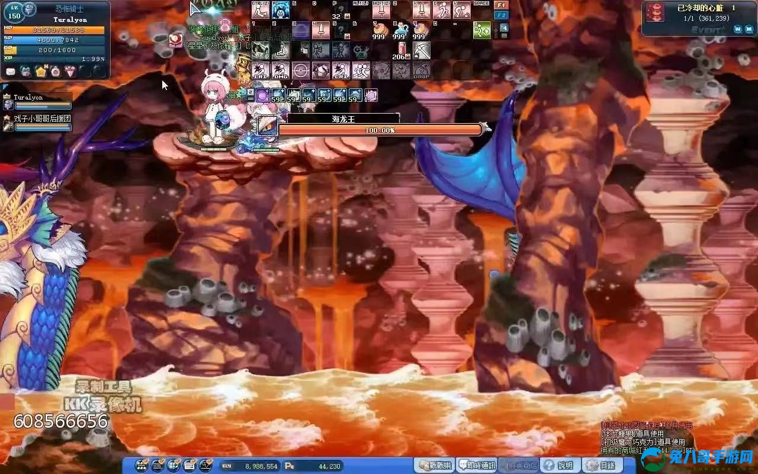
Task: Click second round icon on bottom bar
Action: tap(158, 466)
